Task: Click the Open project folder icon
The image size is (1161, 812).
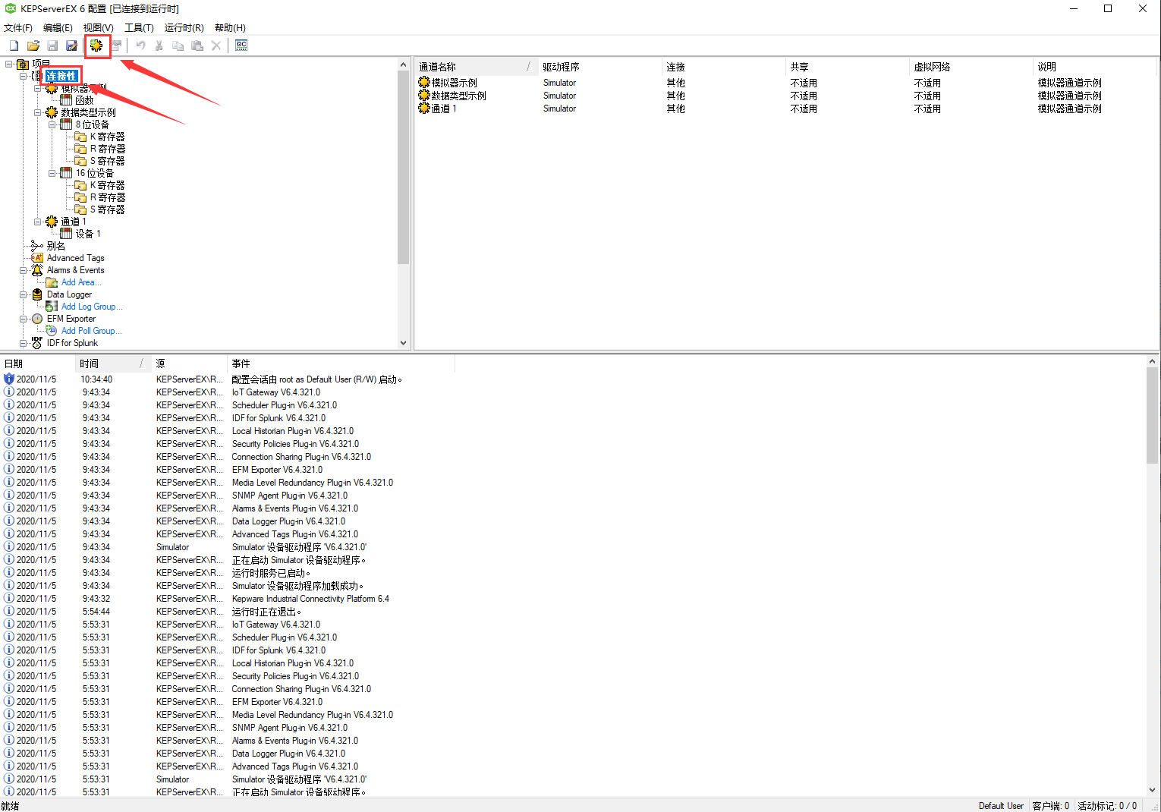Action: click(33, 46)
